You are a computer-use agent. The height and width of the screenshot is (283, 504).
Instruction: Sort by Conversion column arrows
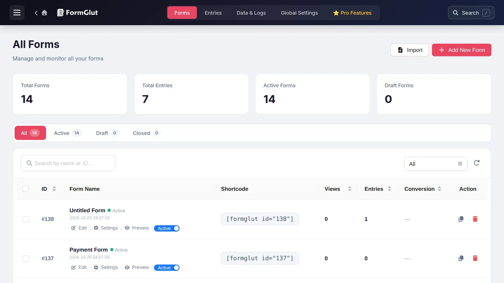tap(439, 189)
